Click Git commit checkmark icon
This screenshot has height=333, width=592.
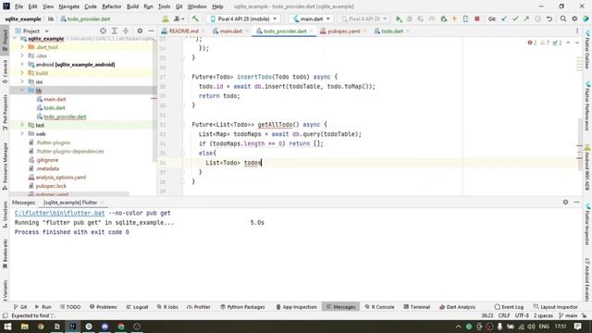pyautogui.click(x=515, y=18)
